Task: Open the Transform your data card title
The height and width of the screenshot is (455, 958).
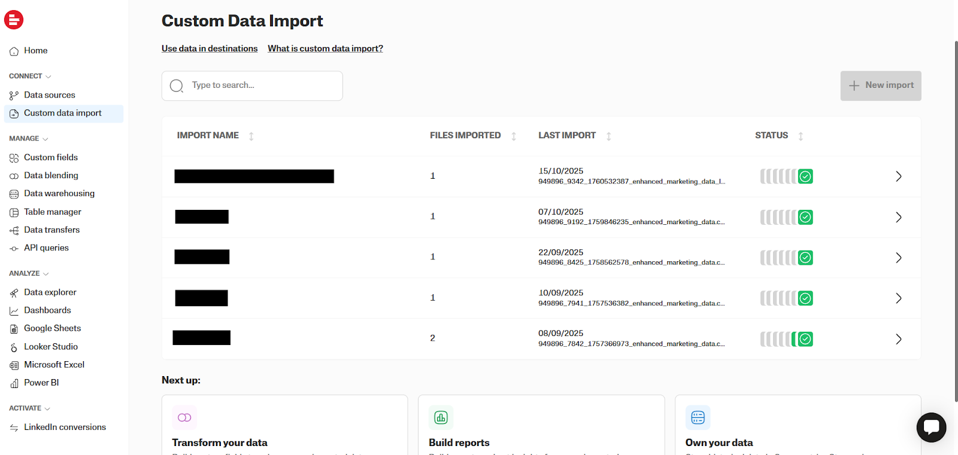Action: [x=220, y=443]
